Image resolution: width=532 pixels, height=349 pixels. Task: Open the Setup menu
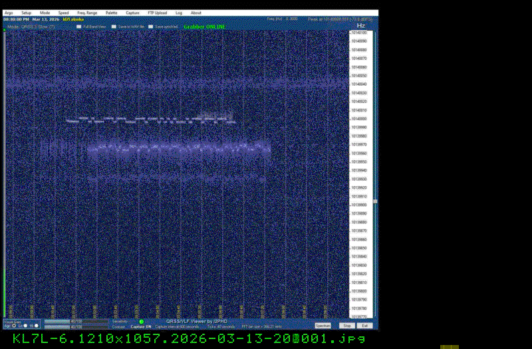(26, 13)
